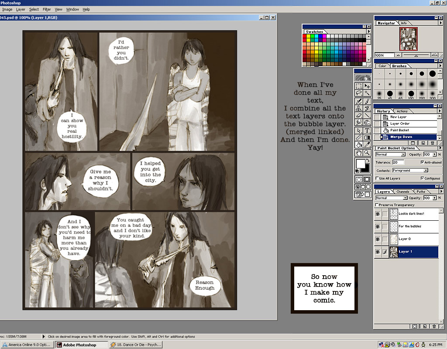Open the Navigator palette menu arrow

[441, 23]
